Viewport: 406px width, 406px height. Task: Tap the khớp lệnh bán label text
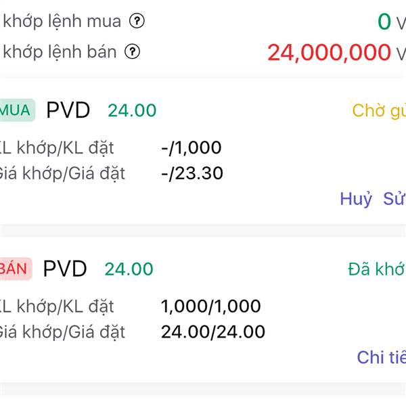pyautogui.click(x=60, y=52)
